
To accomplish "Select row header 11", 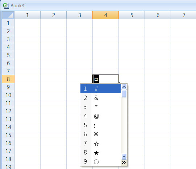I will (x=8, y=103).
